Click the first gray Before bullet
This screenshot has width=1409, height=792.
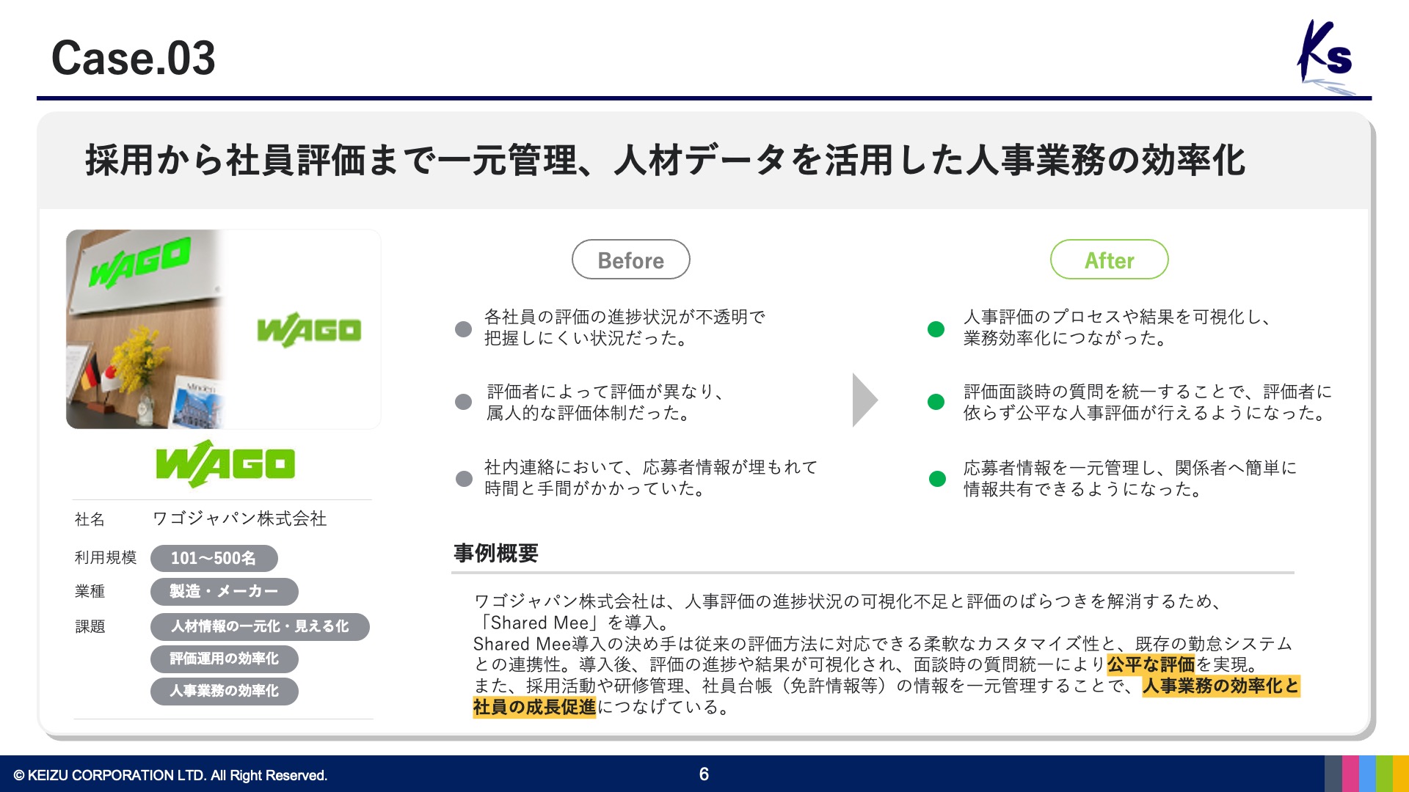pos(463,329)
